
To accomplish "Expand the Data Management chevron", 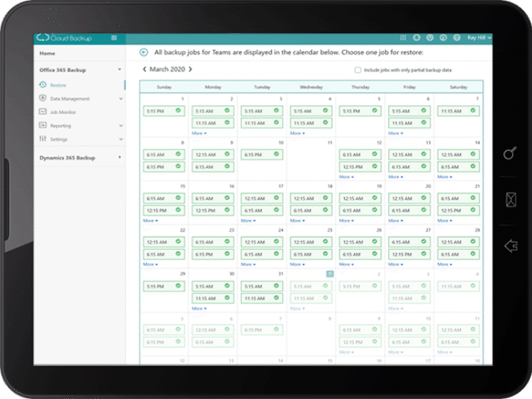I will (121, 99).
